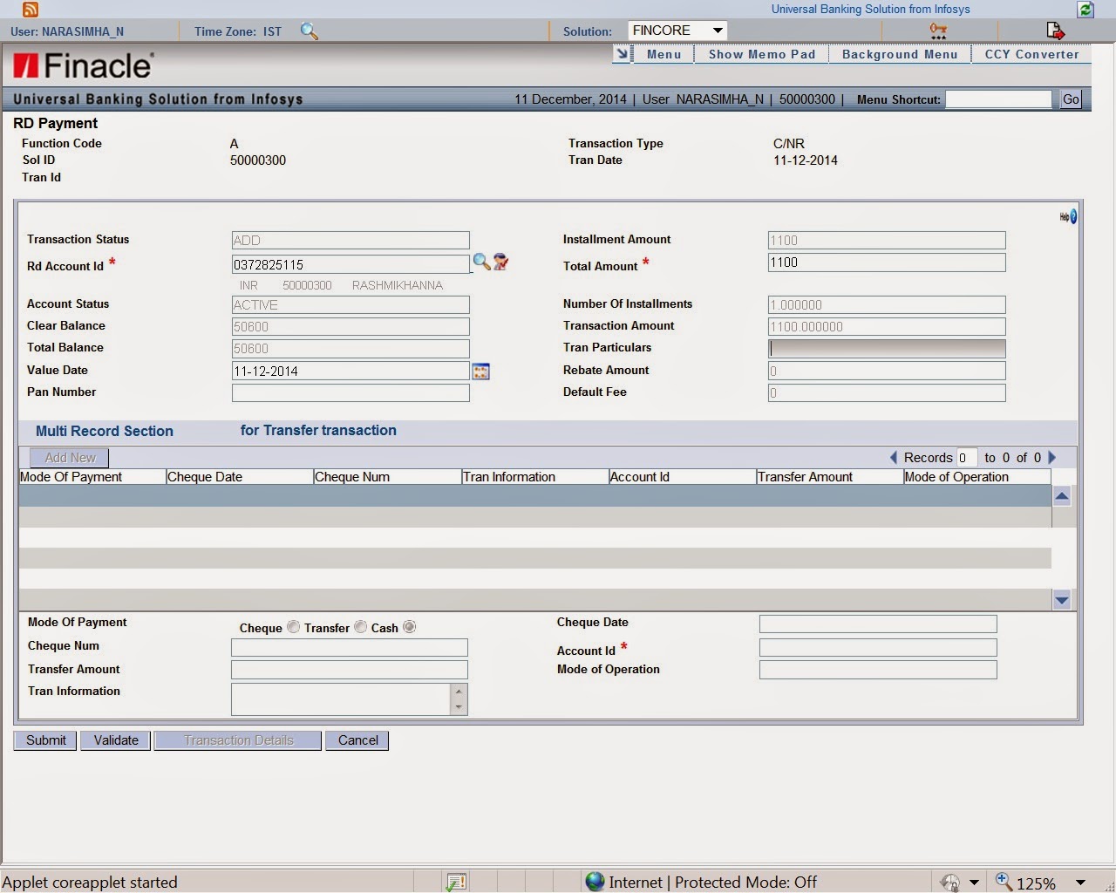1116x893 pixels.
Task: Click the Mode Of Payment column header
Action: click(x=92, y=477)
